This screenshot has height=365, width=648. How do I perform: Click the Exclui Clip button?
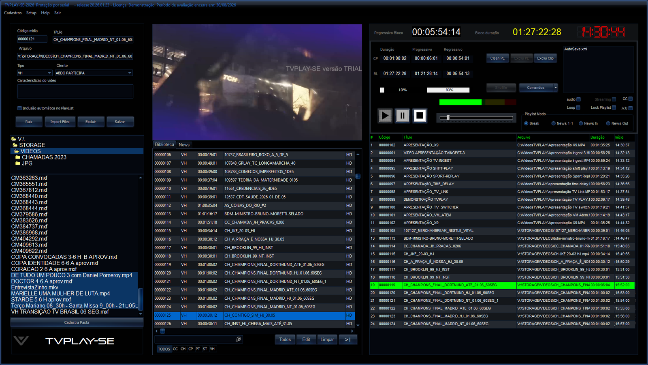click(x=545, y=58)
